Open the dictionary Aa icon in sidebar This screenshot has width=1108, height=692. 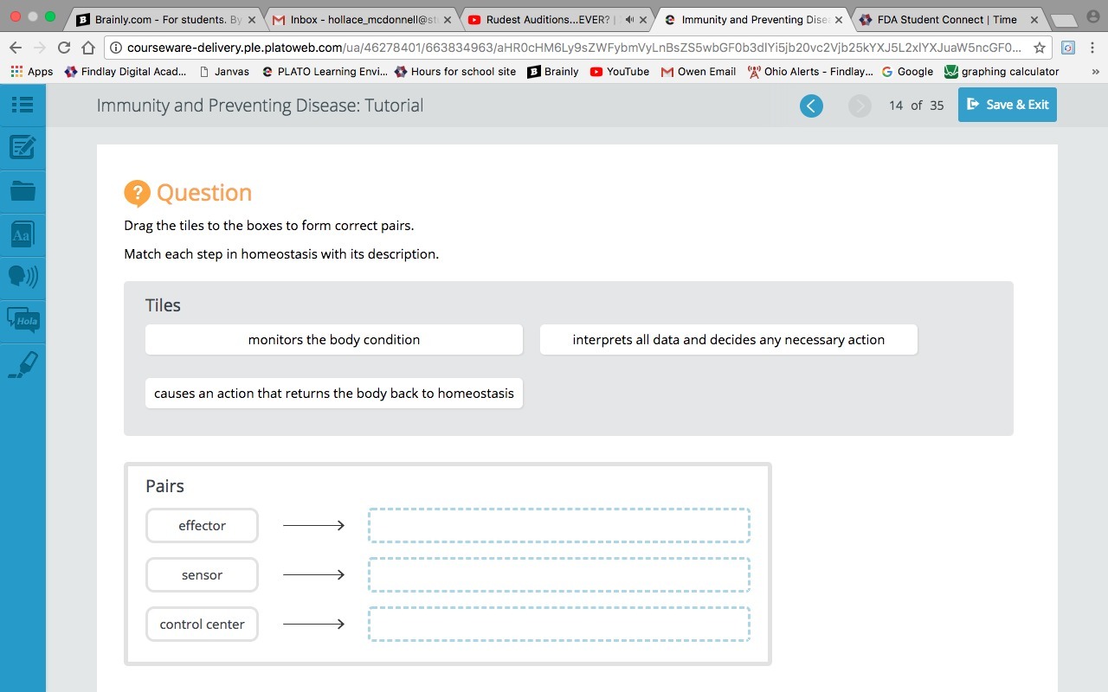(23, 234)
